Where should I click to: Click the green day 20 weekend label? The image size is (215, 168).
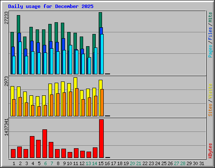[132, 163]
